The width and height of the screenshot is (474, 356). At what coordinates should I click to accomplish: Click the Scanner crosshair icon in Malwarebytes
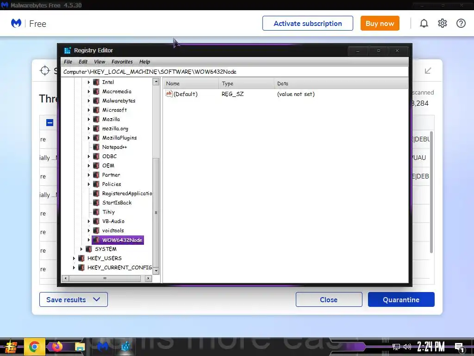[x=45, y=70]
